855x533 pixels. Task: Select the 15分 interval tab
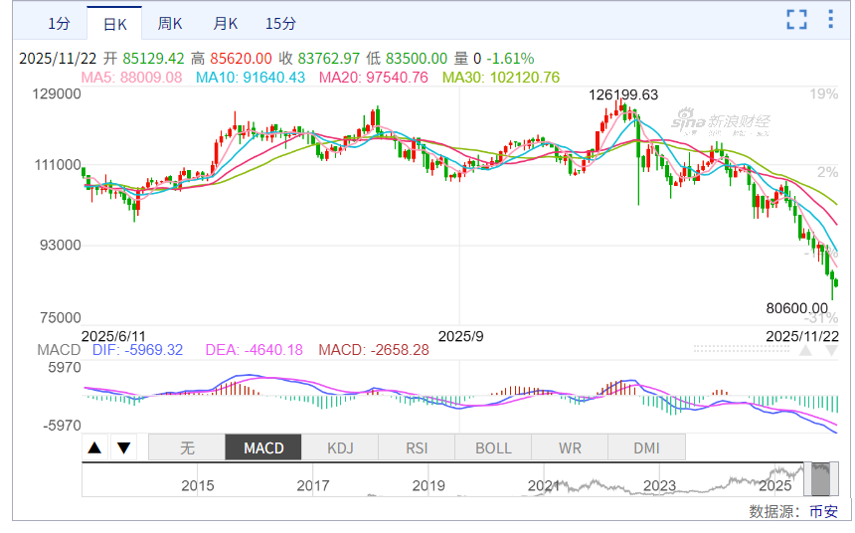tap(280, 24)
